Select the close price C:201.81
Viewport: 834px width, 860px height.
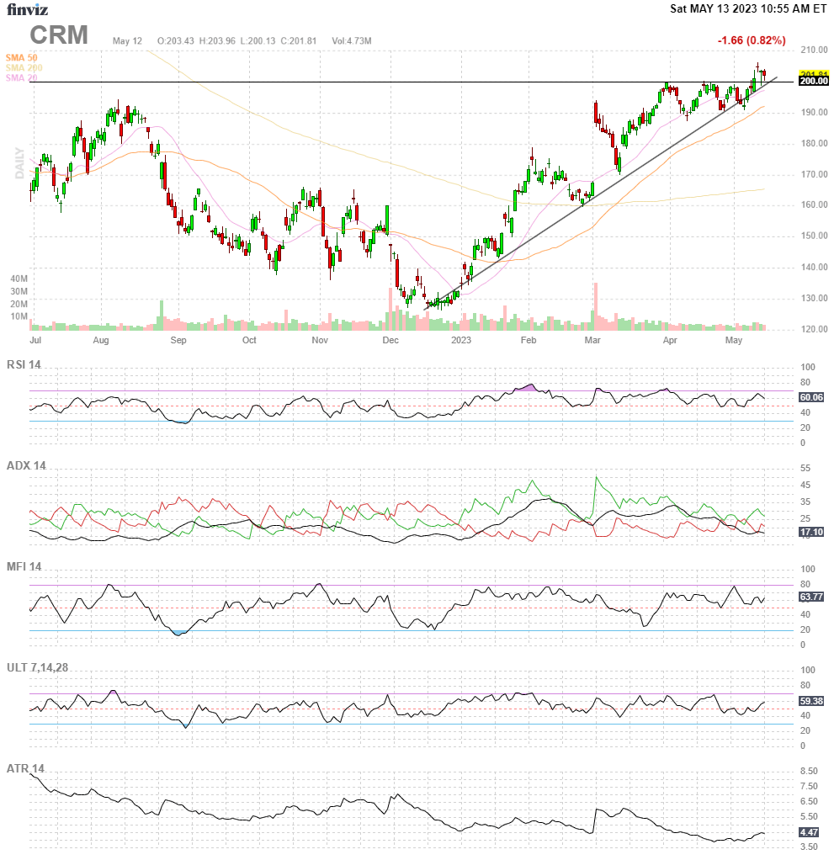(x=299, y=41)
